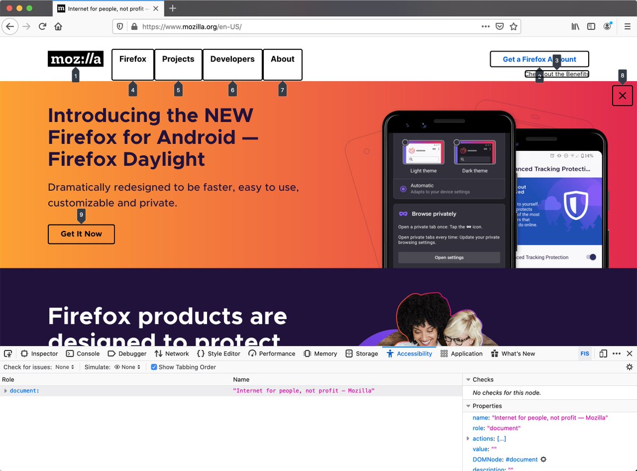Switch to the Storage tab
This screenshot has width=637, height=471.
361,354
